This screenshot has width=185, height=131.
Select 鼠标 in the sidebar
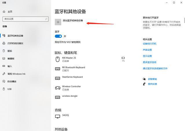pos(10,51)
